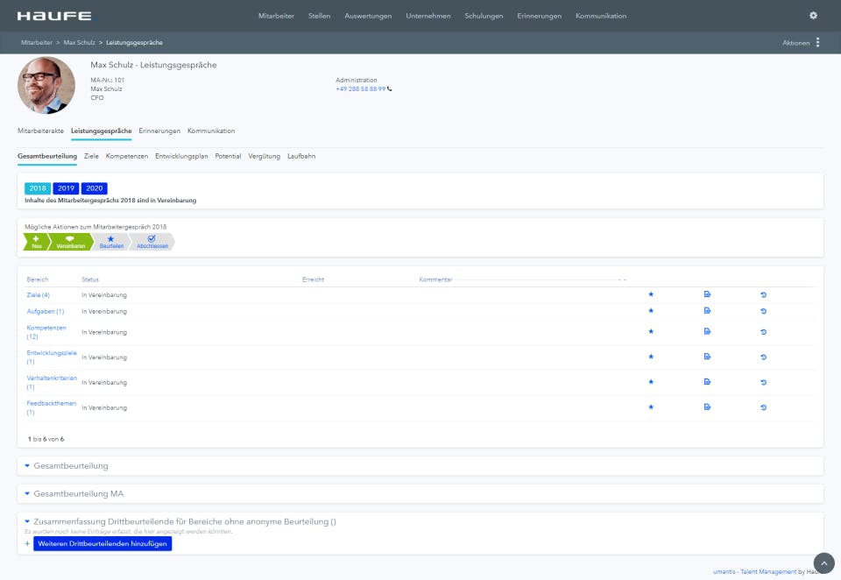This screenshot has width=841, height=580.
Task: Open the Feedbackthemen (1) link
Action: [x=52, y=407]
